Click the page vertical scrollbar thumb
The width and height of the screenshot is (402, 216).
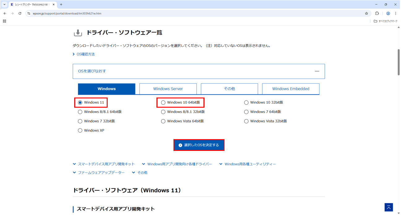pyautogui.click(x=398, y=62)
